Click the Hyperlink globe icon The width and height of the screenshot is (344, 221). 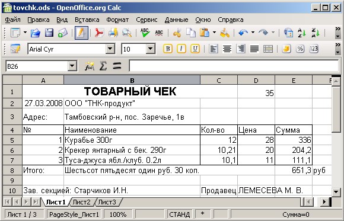pyautogui.click(x=288, y=33)
